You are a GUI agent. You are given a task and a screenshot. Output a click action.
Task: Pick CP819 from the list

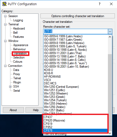pyautogui.click(x=75, y=124)
